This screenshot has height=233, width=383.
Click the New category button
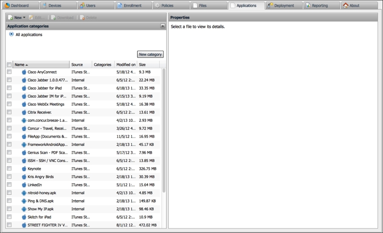[x=150, y=54]
